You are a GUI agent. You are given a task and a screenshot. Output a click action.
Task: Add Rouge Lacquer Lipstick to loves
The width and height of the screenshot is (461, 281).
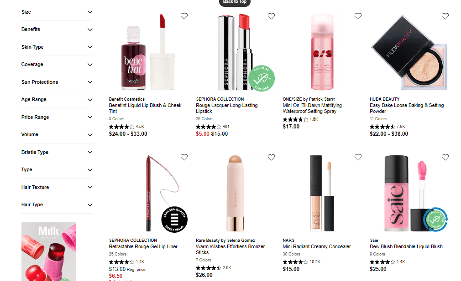click(271, 16)
